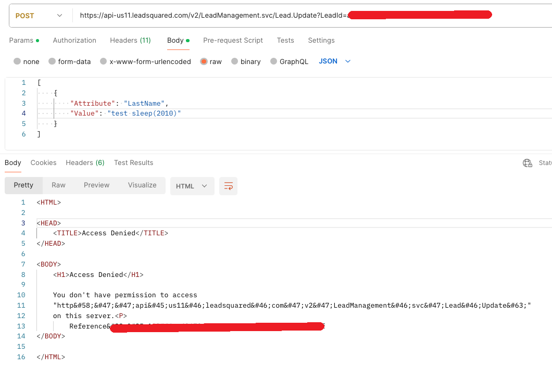Select the none body radio button

18,61
